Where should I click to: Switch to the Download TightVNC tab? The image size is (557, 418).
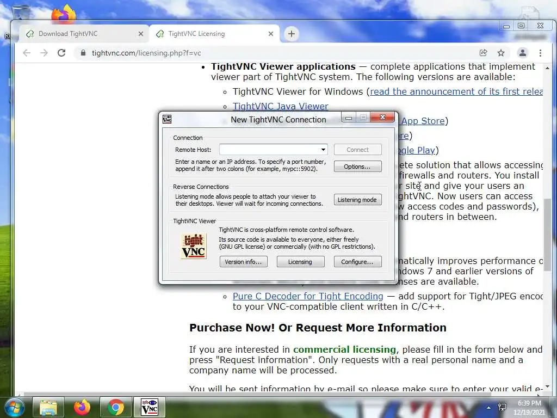click(83, 34)
